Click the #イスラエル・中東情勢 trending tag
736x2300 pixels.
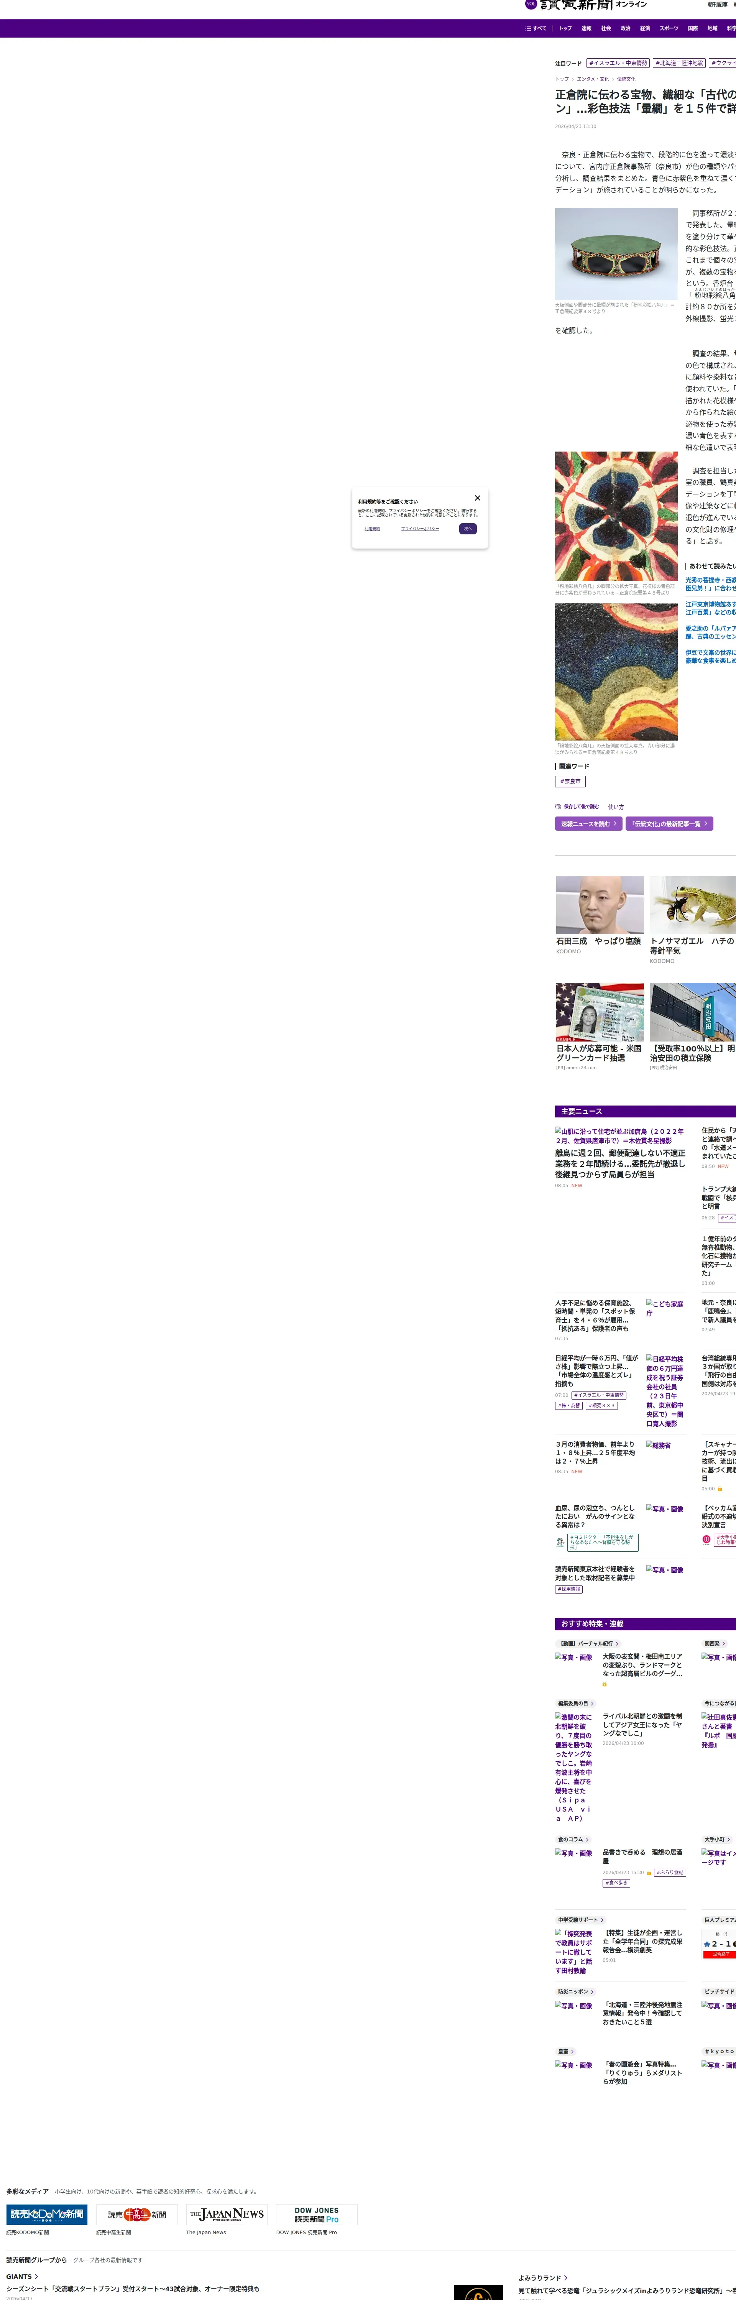pos(618,63)
